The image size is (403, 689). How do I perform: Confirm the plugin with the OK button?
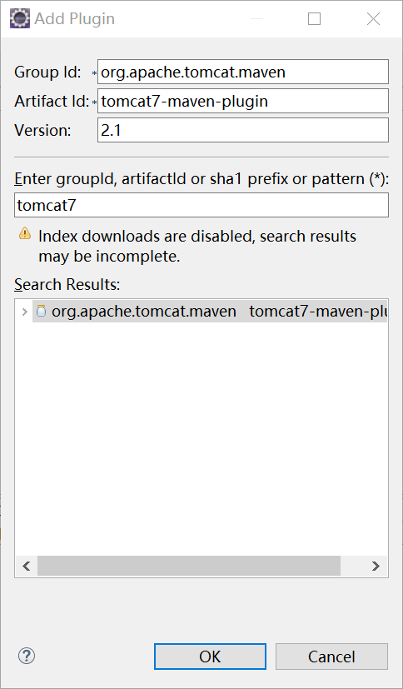pos(210,657)
